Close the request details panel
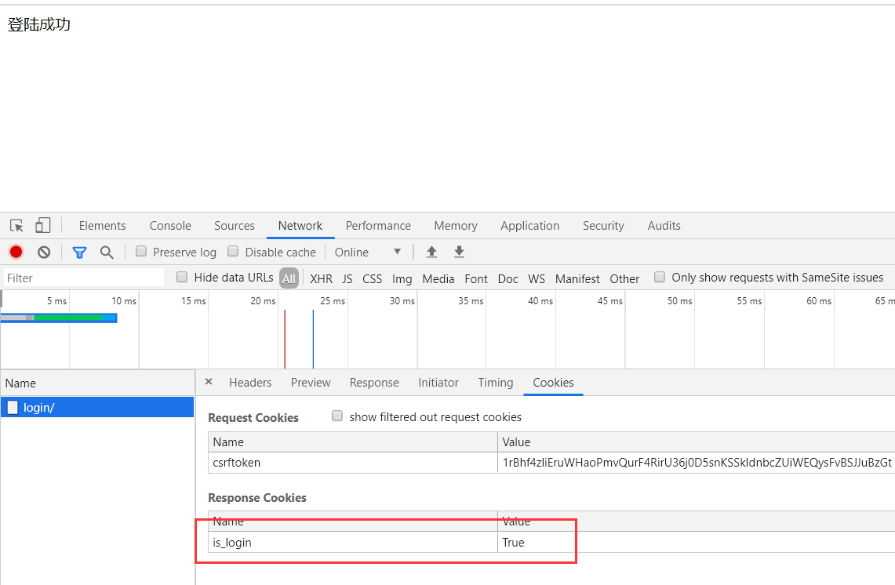895x585 pixels. coord(209,382)
